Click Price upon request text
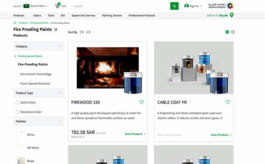The width and height of the screenshot is (265, 164). pos(169,135)
